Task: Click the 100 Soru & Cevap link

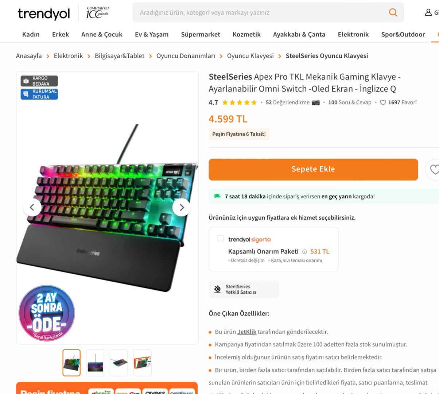Action: coord(350,103)
